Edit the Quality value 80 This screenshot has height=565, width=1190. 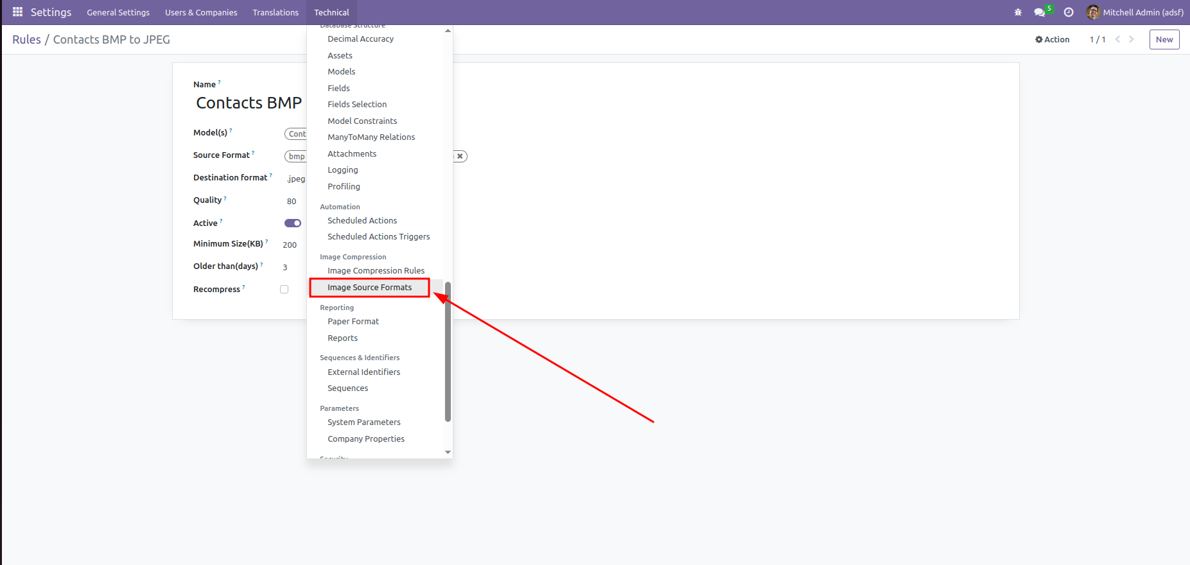click(292, 201)
